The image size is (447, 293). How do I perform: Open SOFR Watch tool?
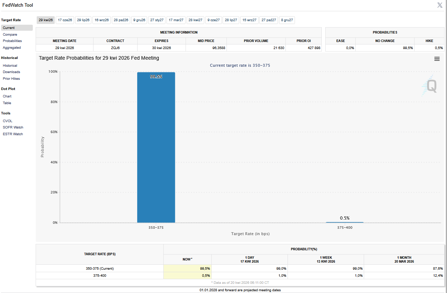13,127
